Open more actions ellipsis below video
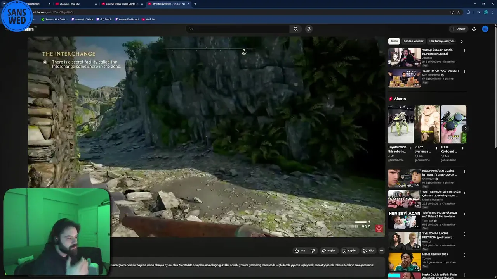This screenshot has height=279, width=497. (382, 251)
